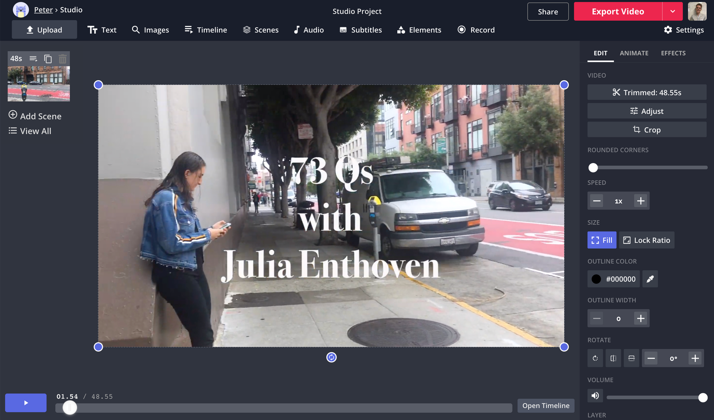Screen dimensions: 714x420
Task: Mute the video with the speaker icon
Action: tap(595, 396)
